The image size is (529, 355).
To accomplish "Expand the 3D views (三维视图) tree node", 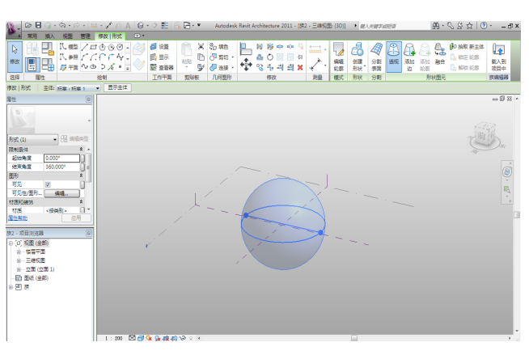I will (19, 260).
